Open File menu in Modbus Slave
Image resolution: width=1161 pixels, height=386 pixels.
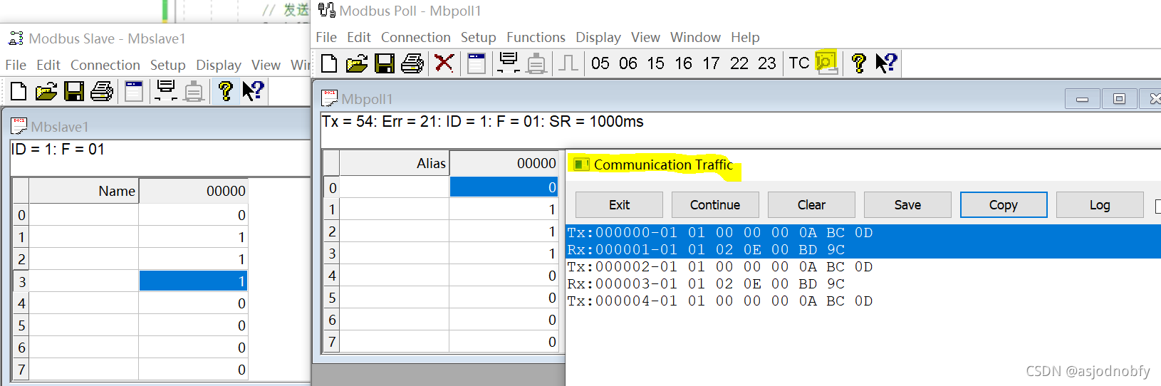[16, 65]
